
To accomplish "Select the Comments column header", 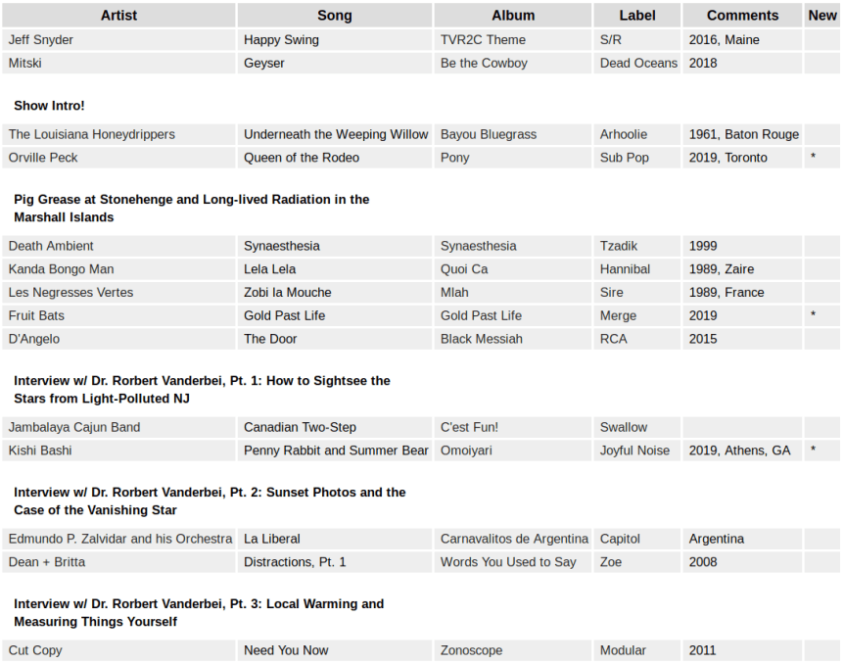I will coord(742,16).
